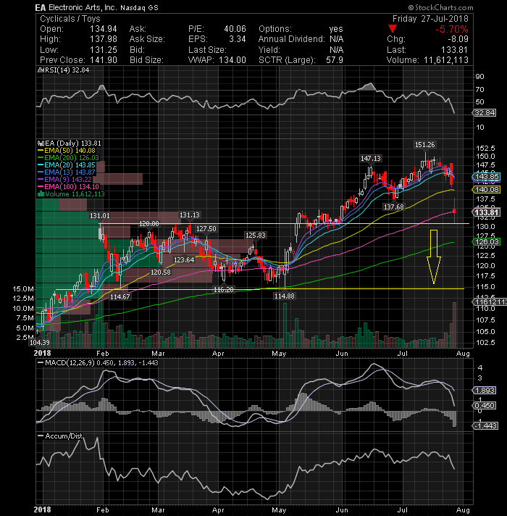Screen dimensions: 507x516
Task: Click the 11612113 volume axis tag
Action: pyautogui.click(x=490, y=301)
